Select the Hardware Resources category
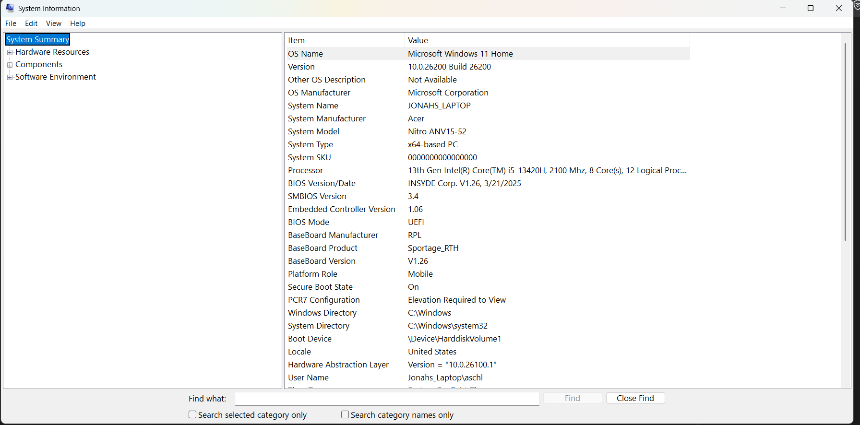860x425 pixels. (x=52, y=52)
